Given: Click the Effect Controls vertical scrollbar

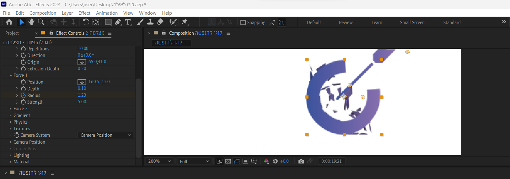Looking at the screenshot, I should tap(138, 118).
